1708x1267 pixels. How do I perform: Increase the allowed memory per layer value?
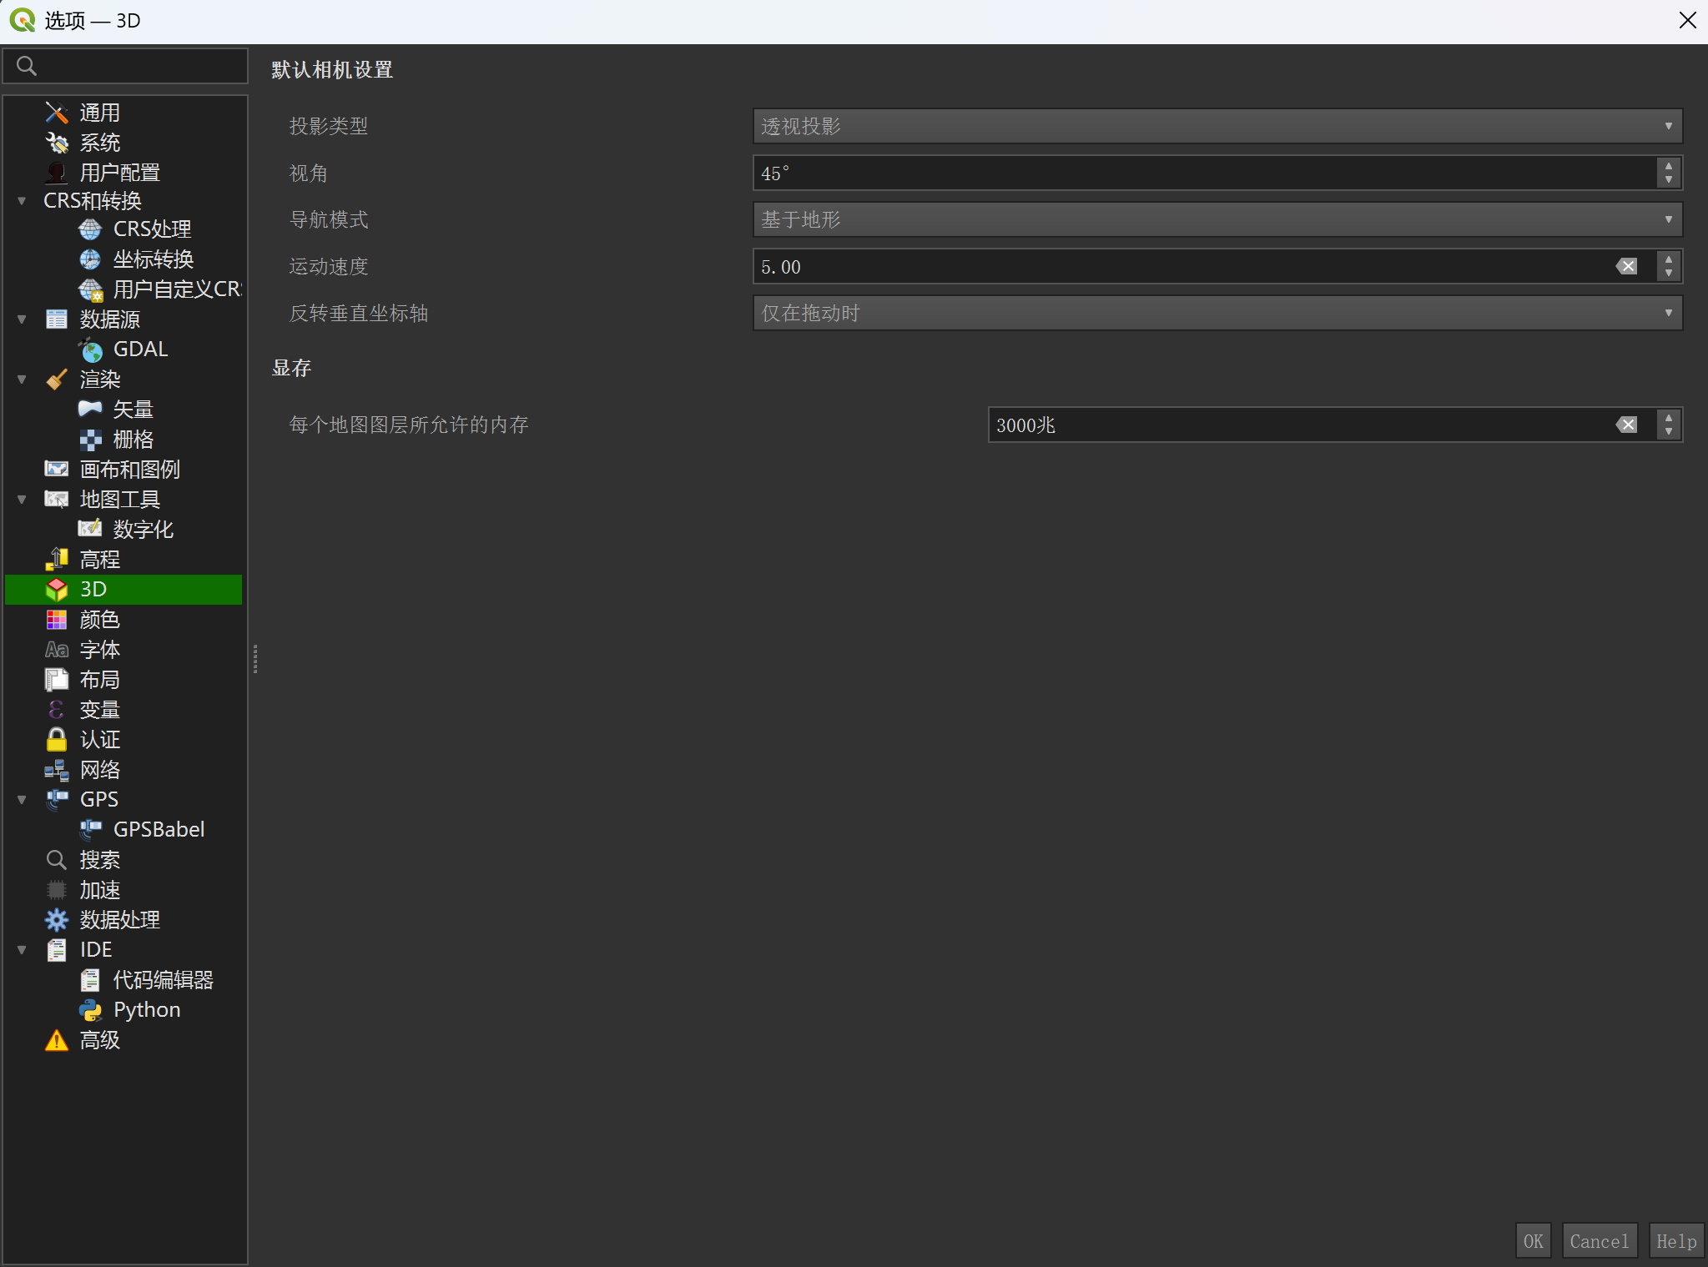tap(1669, 417)
